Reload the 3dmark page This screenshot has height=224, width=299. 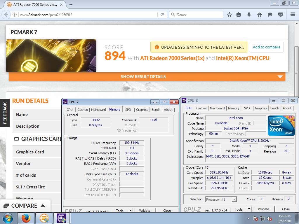tap(162, 15)
